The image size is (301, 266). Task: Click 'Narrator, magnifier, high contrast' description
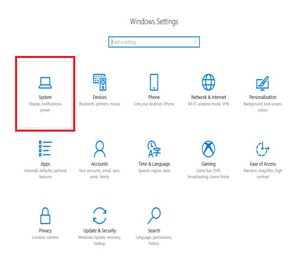pyautogui.click(x=263, y=173)
